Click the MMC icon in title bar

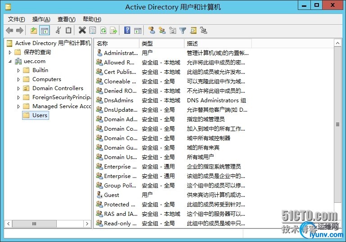pyautogui.click(x=8, y=7)
